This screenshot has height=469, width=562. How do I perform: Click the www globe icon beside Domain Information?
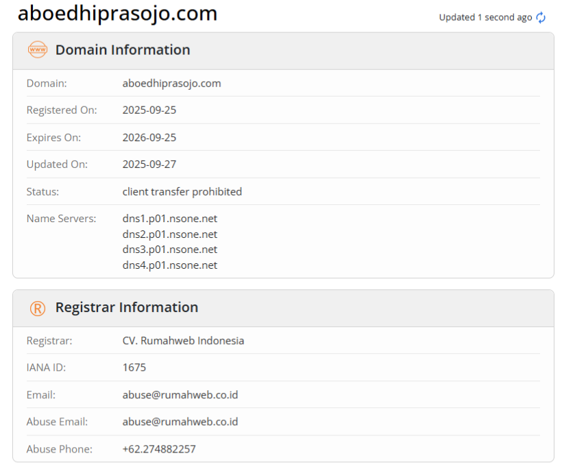[x=37, y=49]
